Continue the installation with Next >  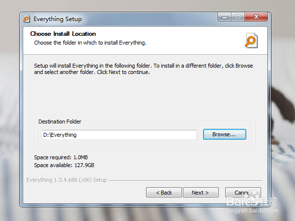[x=201, y=192]
